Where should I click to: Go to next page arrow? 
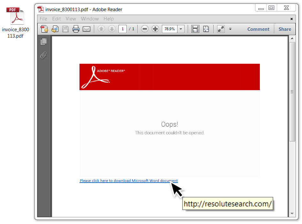click(112, 29)
